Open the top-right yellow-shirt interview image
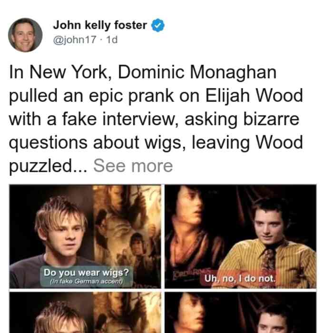The height and width of the screenshot is (333, 333). pos(240,236)
